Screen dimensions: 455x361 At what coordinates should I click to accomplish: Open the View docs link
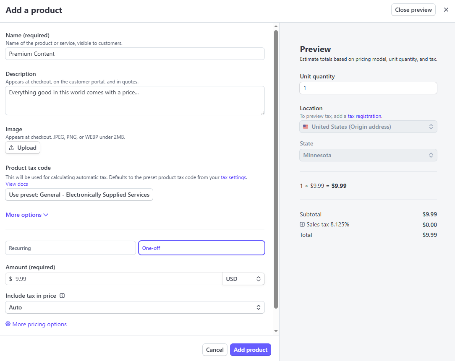[x=17, y=184]
